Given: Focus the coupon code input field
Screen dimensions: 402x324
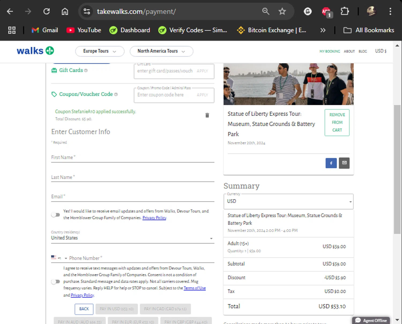Looking at the screenshot, I should coord(165,95).
